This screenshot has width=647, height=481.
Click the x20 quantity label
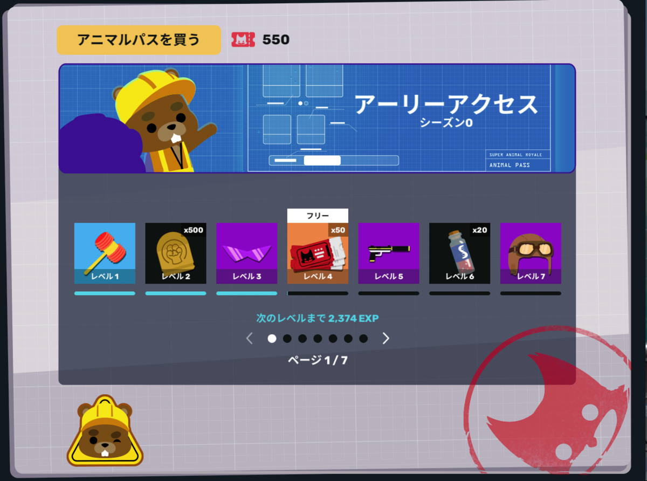[x=479, y=230]
